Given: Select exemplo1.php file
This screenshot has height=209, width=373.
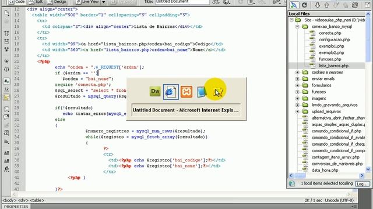Looking at the screenshot, I should (332, 46).
